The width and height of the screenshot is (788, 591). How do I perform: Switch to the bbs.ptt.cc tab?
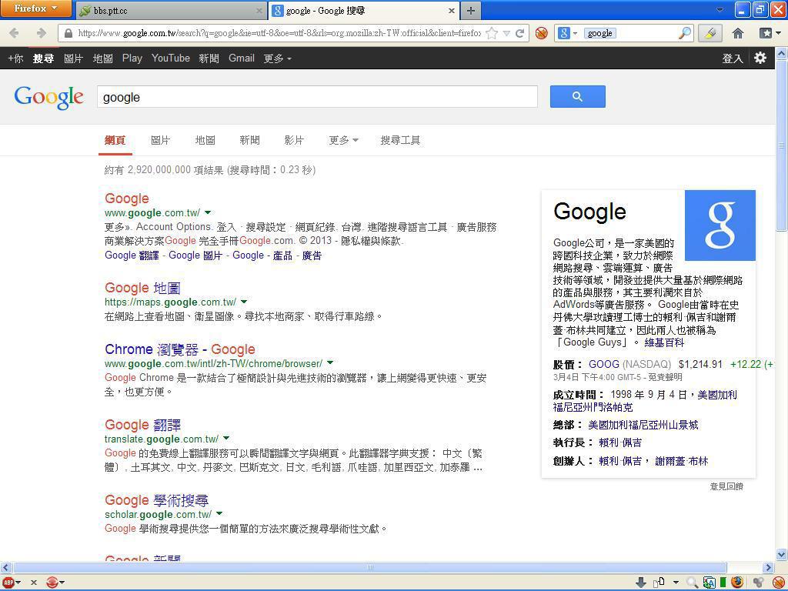(169, 11)
